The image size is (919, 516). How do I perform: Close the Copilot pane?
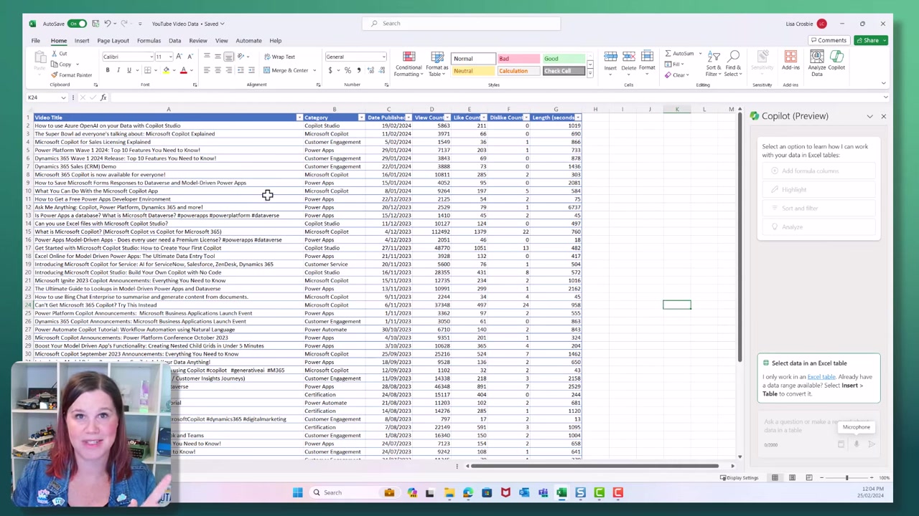883,116
